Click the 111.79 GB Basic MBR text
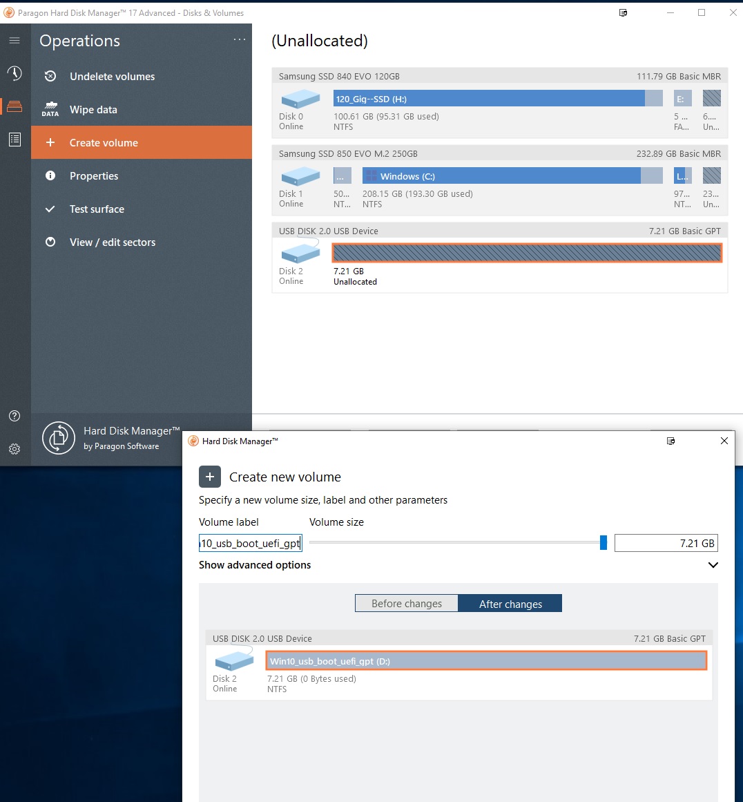Viewport: 743px width, 802px height. coord(679,76)
